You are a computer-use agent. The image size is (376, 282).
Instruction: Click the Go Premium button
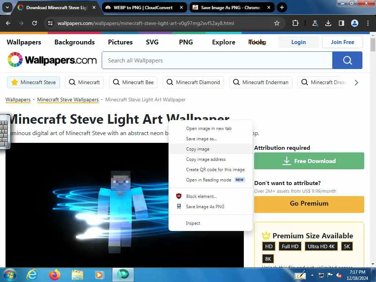pos(309,204)
